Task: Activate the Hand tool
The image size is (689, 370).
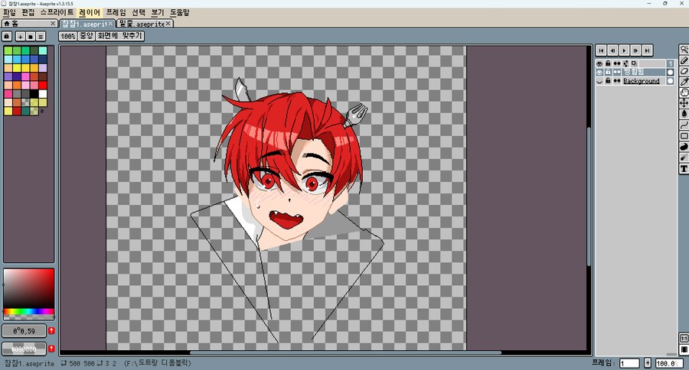Action: click(x=684, y=92)
